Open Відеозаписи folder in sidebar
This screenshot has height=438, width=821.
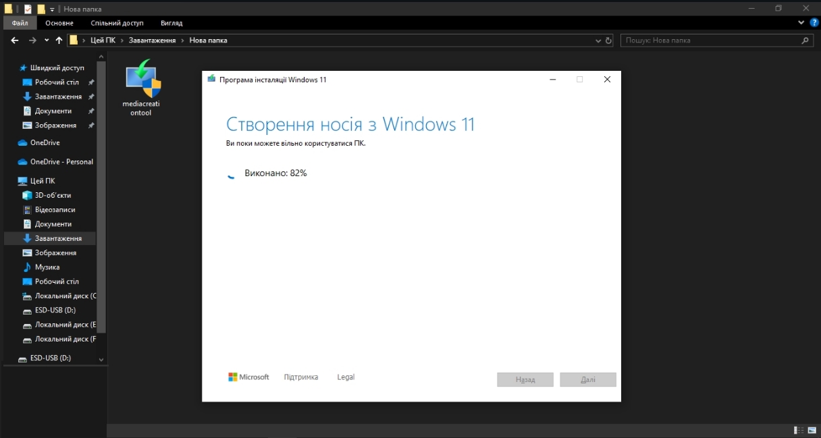click(55, 210)
